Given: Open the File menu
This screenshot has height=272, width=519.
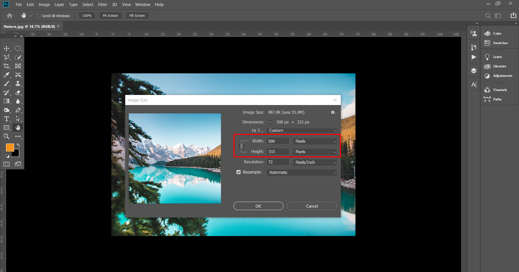Looking at the screenshot, I should [19, 5].
